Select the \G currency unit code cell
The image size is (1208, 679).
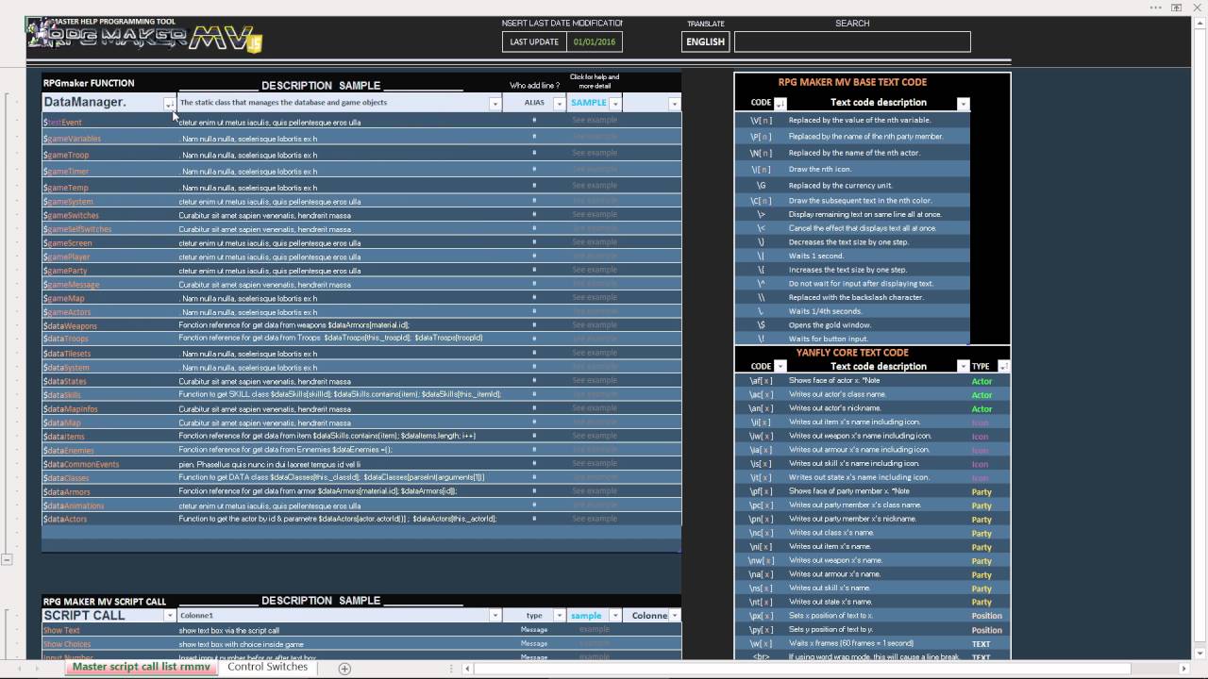(761, 185)
